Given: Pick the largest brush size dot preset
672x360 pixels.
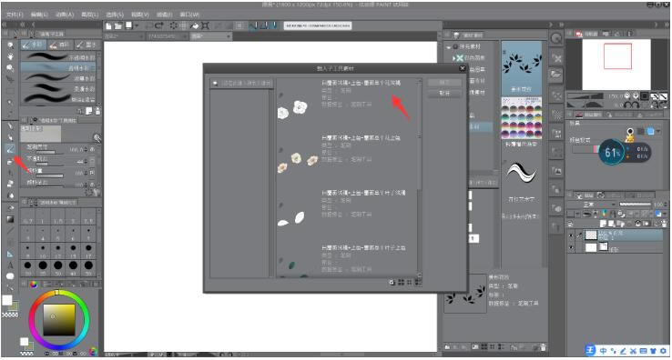Looking at the screenshot, I should point(88,265).
